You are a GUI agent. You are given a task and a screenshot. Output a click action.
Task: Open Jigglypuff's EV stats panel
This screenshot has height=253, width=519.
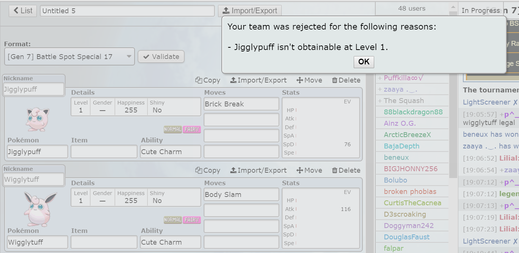coord(321,128)
